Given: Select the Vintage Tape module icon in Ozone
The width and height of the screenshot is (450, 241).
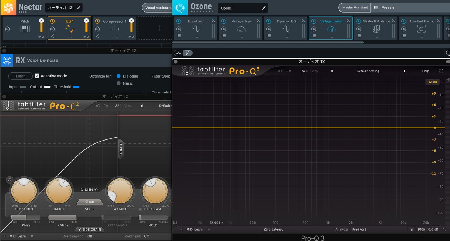Looking at the screenshot, I should click(241, 29).
